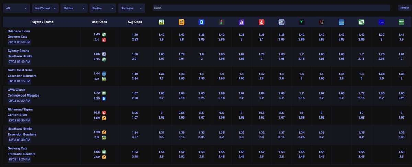Select the GWS Giants team name
The image size is (412, 167).
16,90
